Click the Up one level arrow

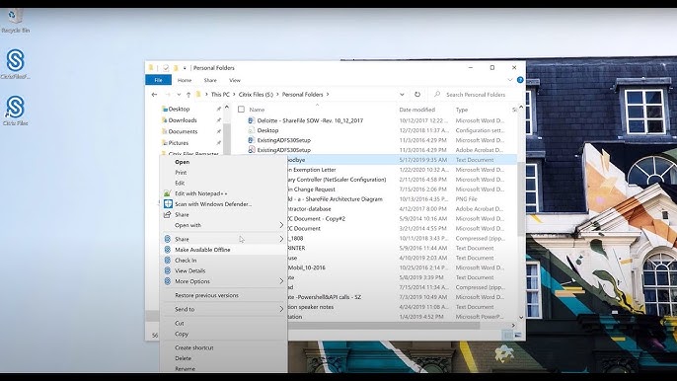click(x=188, y=94)
